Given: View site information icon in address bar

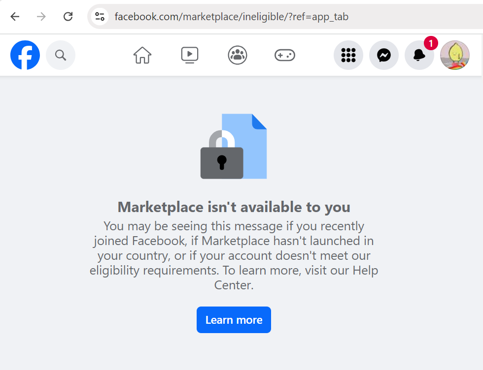Looking at the screenshot, I should (100, 16).
